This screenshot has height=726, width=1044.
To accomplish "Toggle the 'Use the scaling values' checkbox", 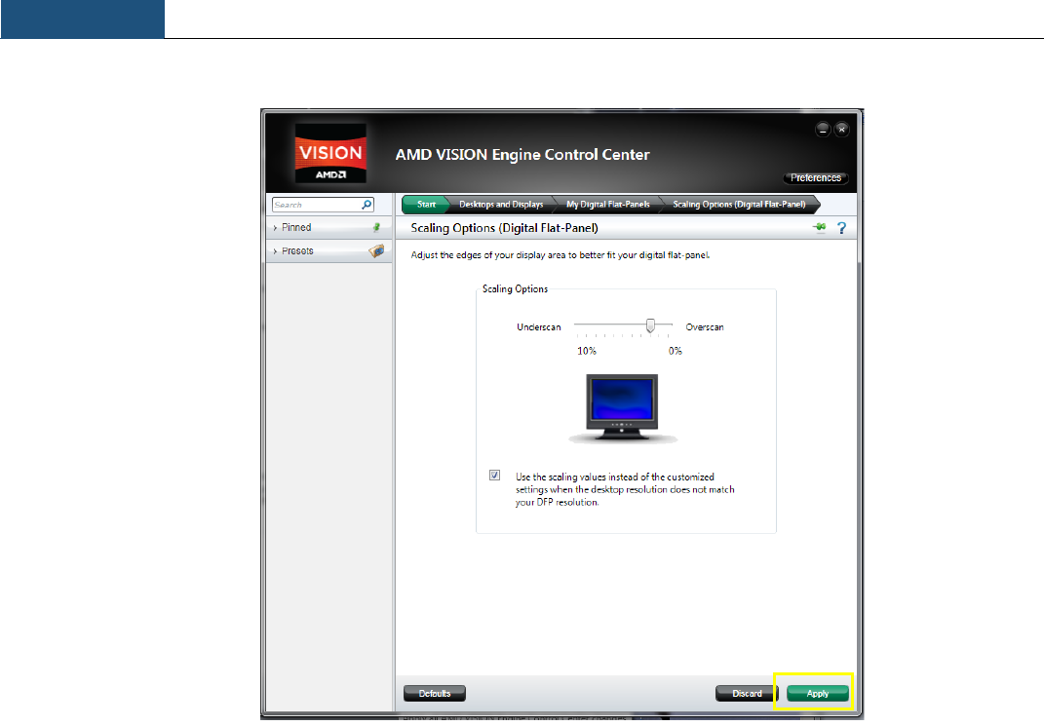I will (x=494, y=476).
